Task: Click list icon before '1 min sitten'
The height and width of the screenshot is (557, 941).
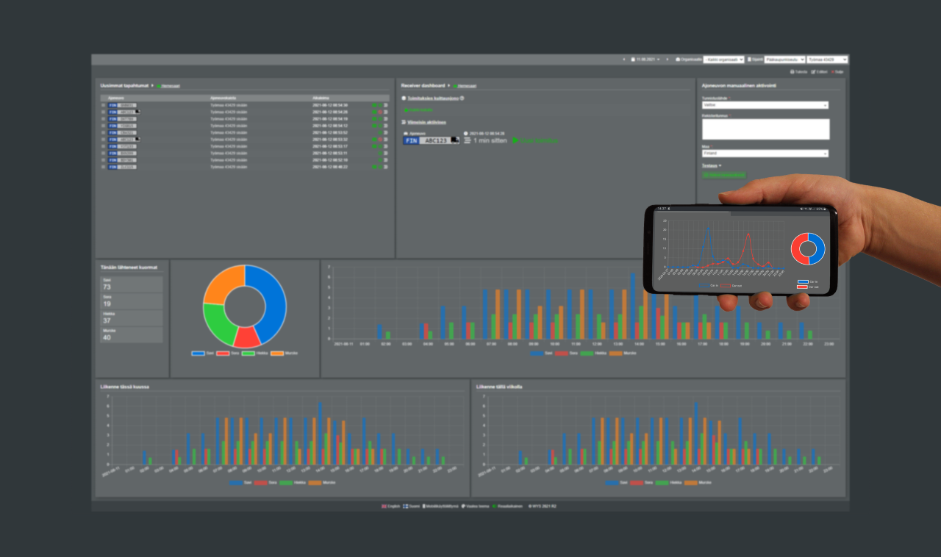Action: coord(467,140)
